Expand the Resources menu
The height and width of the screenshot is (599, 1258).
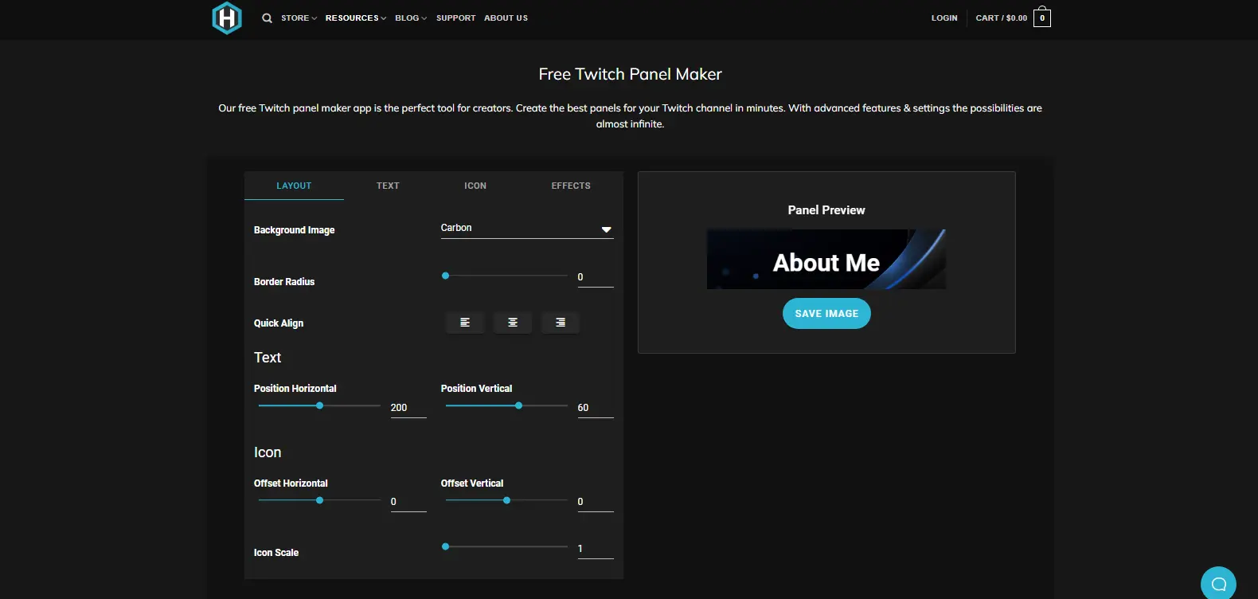[355, 18]
